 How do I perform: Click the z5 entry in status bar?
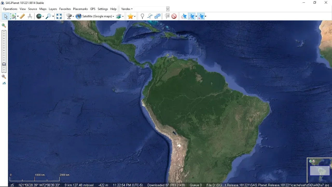[12, 185]
